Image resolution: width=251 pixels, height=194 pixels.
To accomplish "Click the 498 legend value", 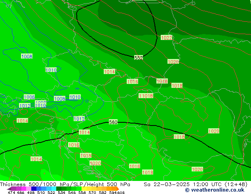I will click(x=31, y=192).
